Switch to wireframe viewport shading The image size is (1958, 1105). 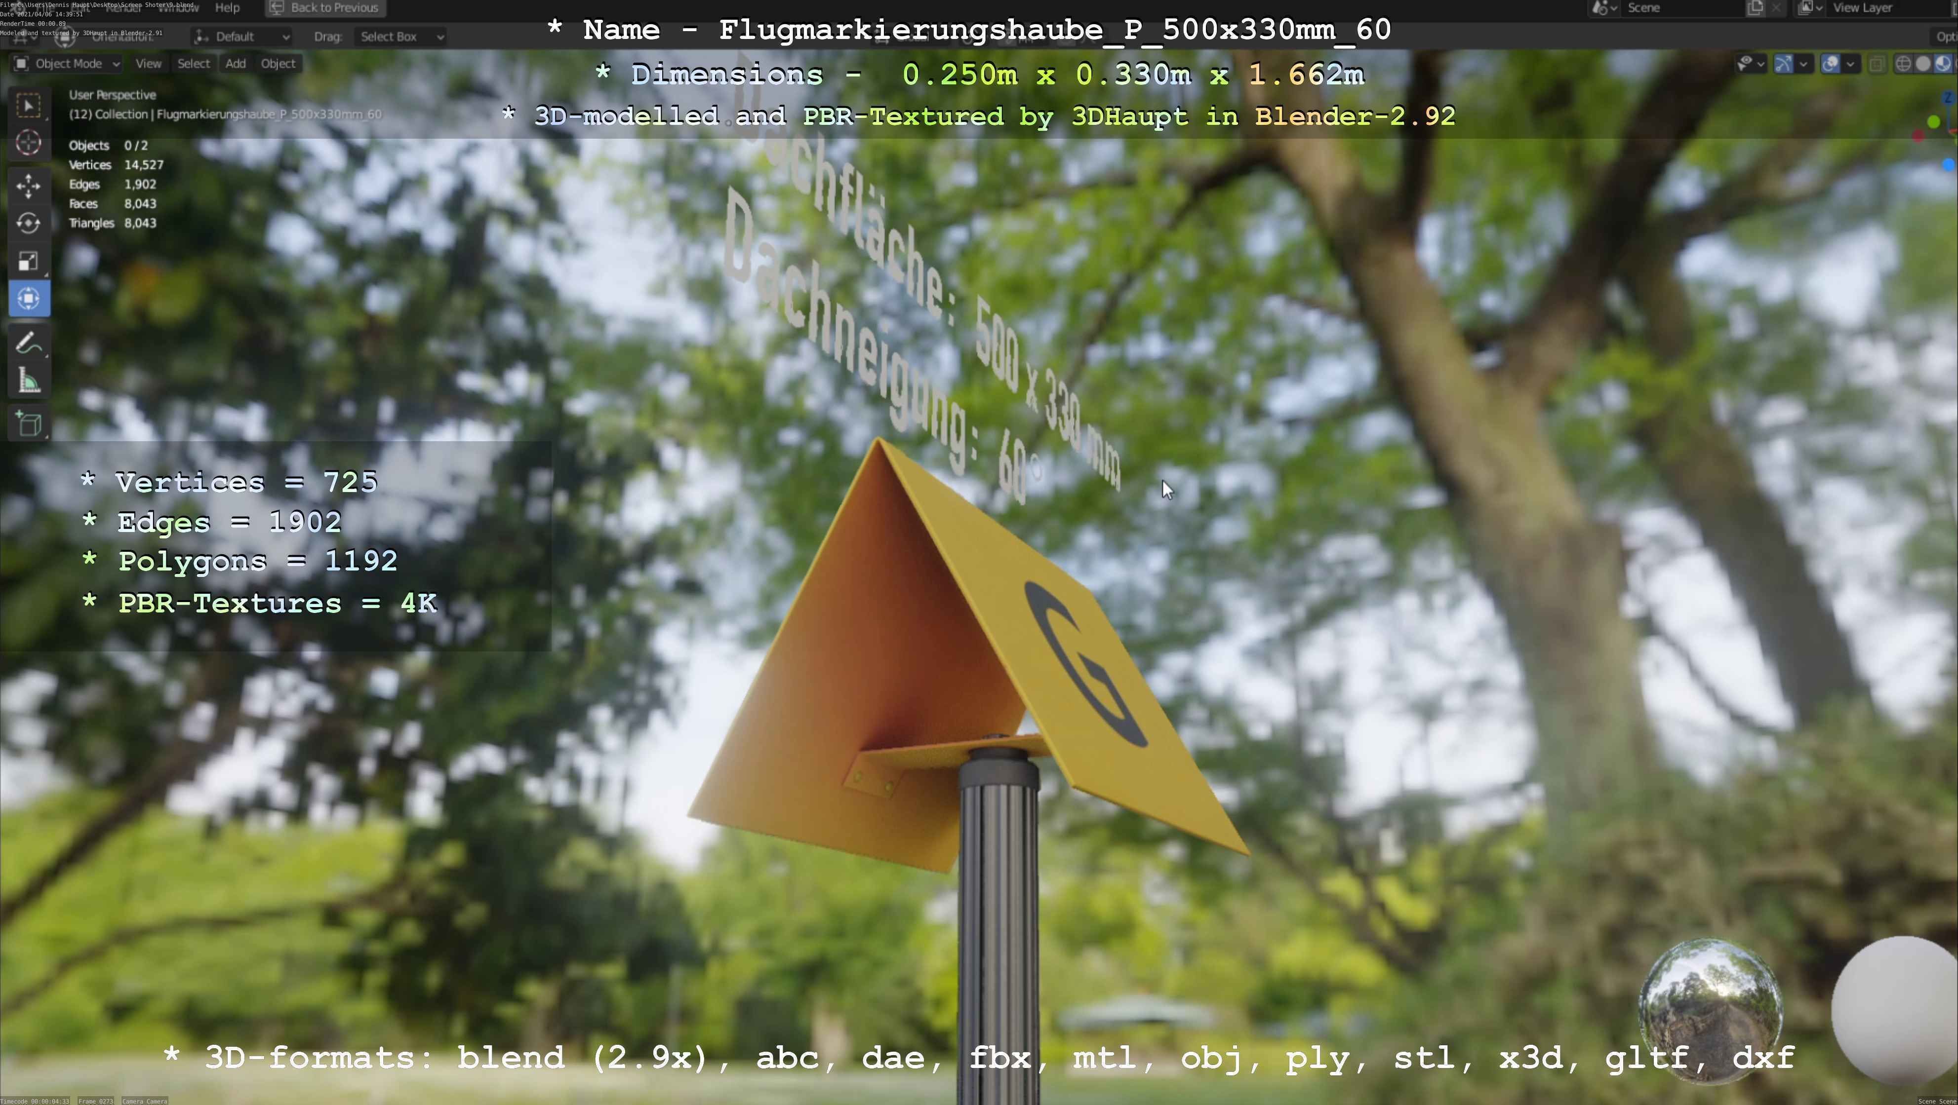click(1903, 64)
